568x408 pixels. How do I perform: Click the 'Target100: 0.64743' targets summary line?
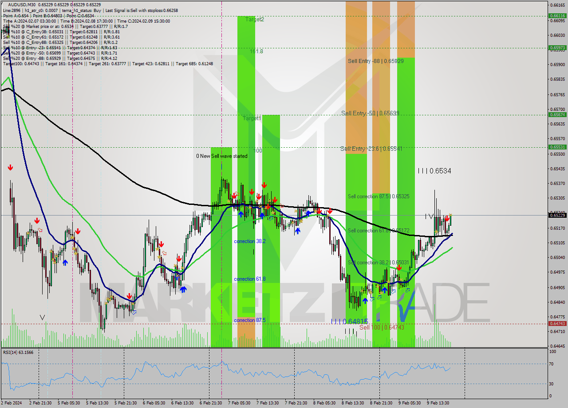point(108,63)
